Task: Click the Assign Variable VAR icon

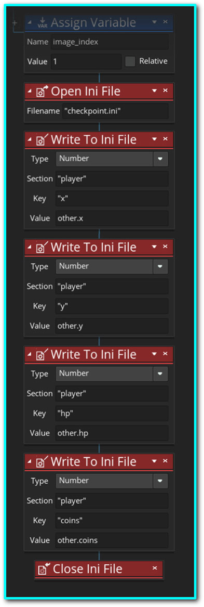Action: [x=42, y=23]
